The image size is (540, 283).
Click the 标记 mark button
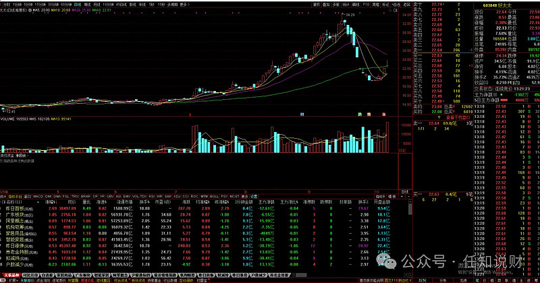coord(385,5)
